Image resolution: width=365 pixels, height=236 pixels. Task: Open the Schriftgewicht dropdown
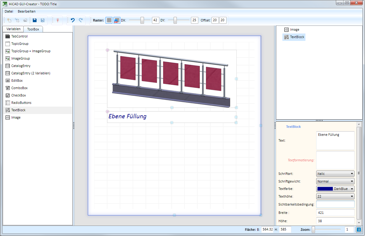(335, 181)
